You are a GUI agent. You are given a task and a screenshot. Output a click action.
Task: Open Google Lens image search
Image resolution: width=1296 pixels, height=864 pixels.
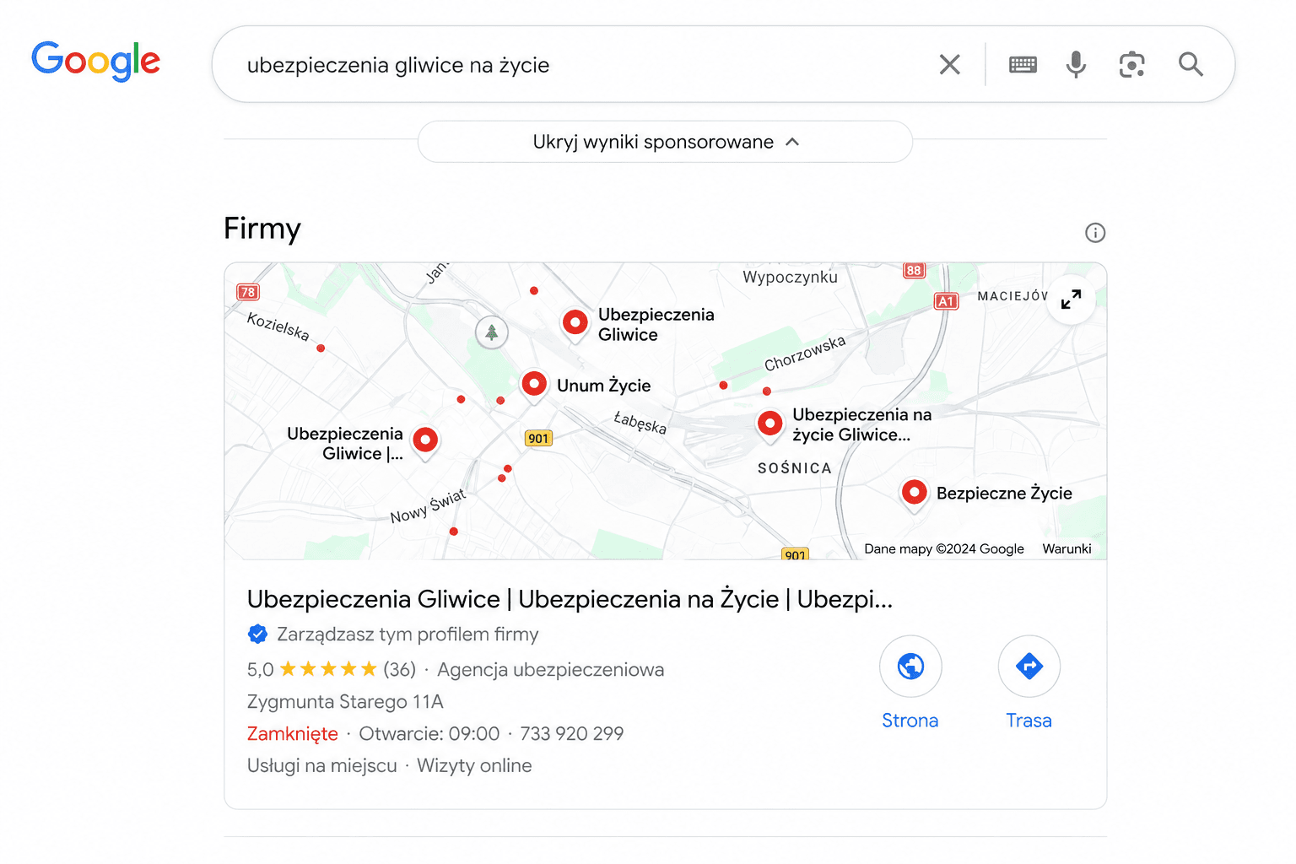pyautogui.click(x=1131, y=64)
